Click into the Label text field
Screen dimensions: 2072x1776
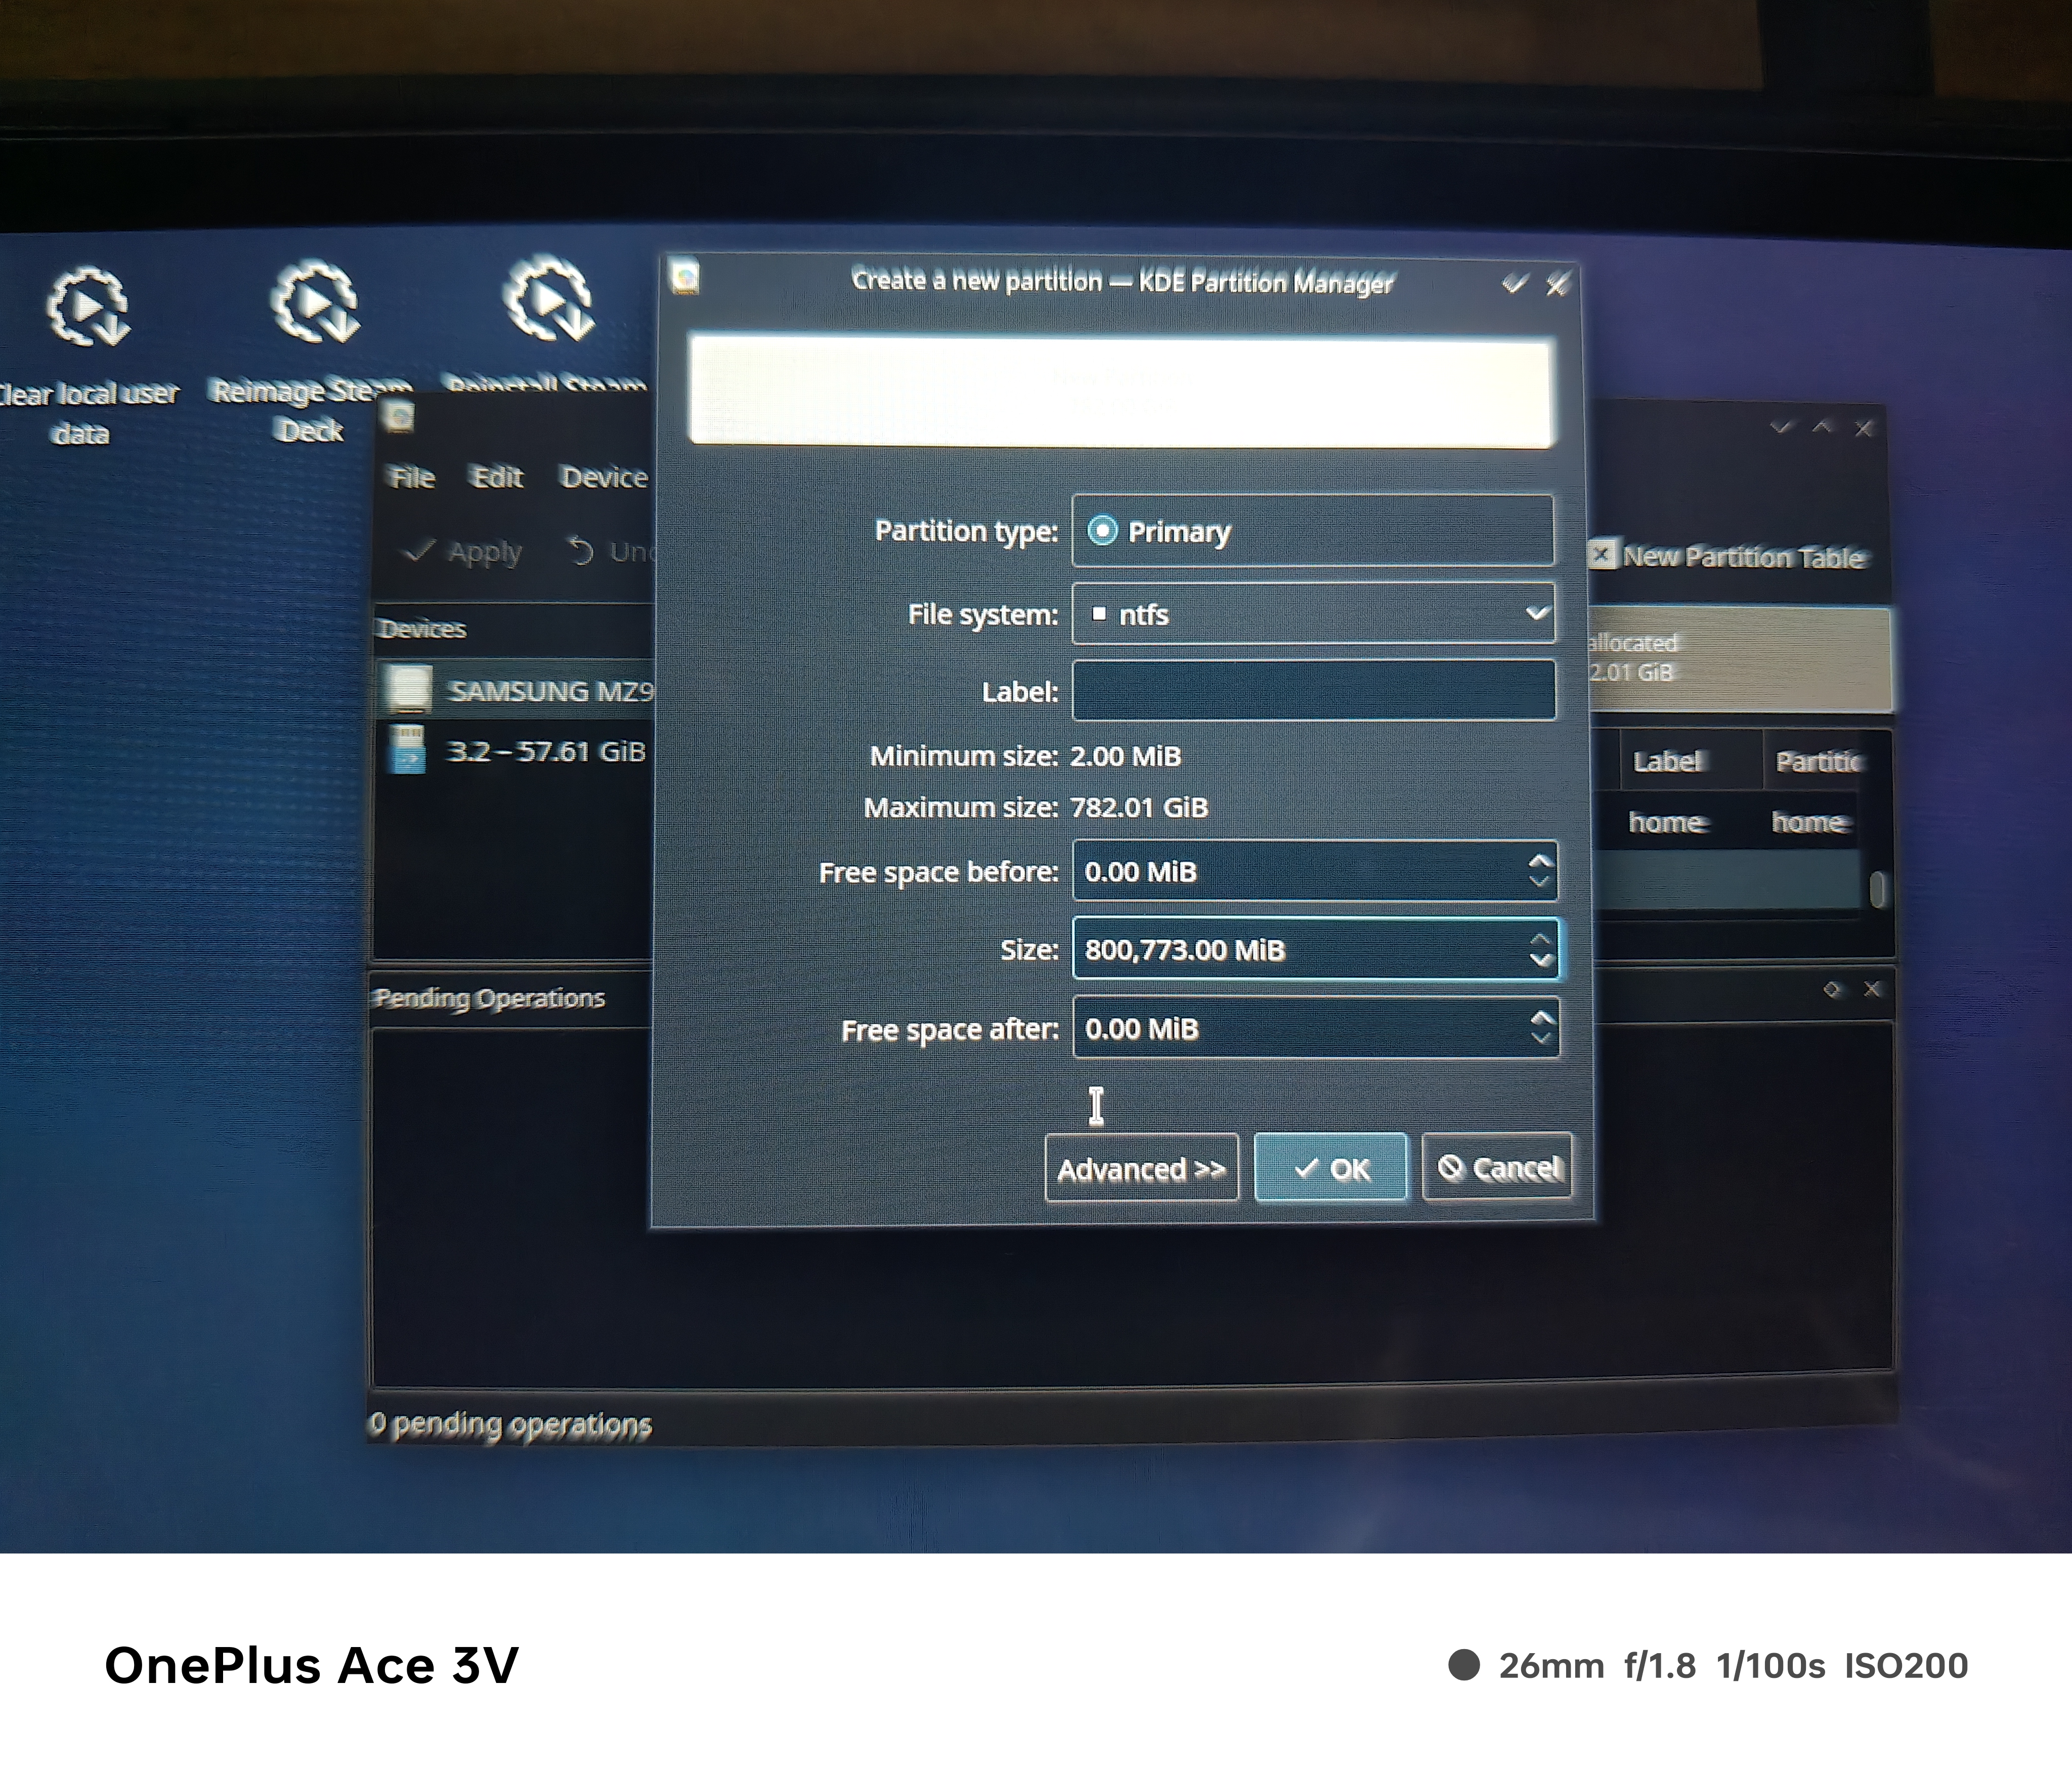(1312, 691)
